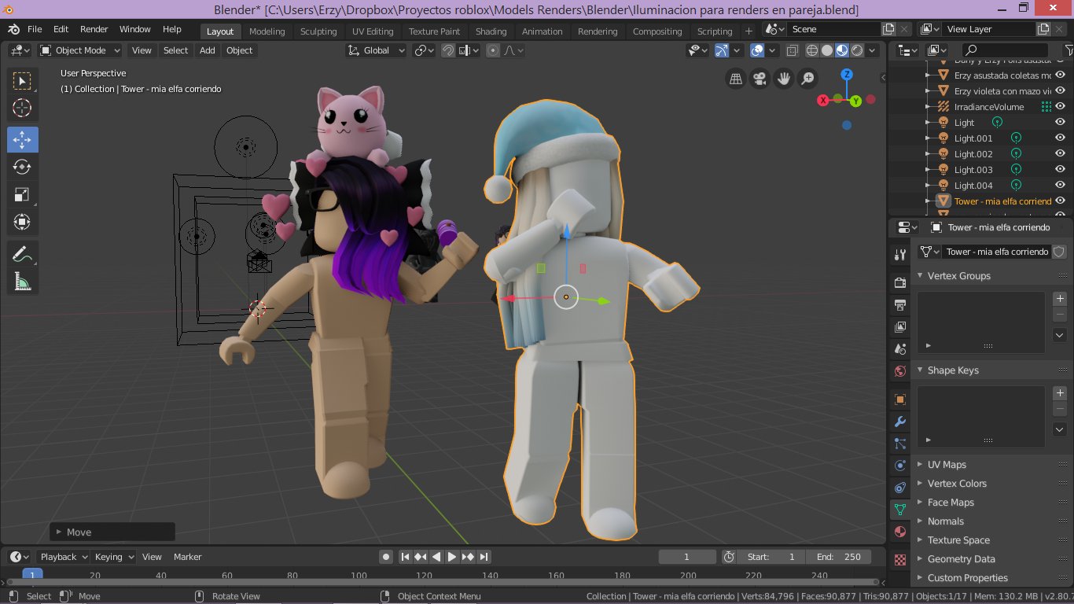Click the camera view button in viewport
Screen dimensions: 1074x604
(760, 79)
